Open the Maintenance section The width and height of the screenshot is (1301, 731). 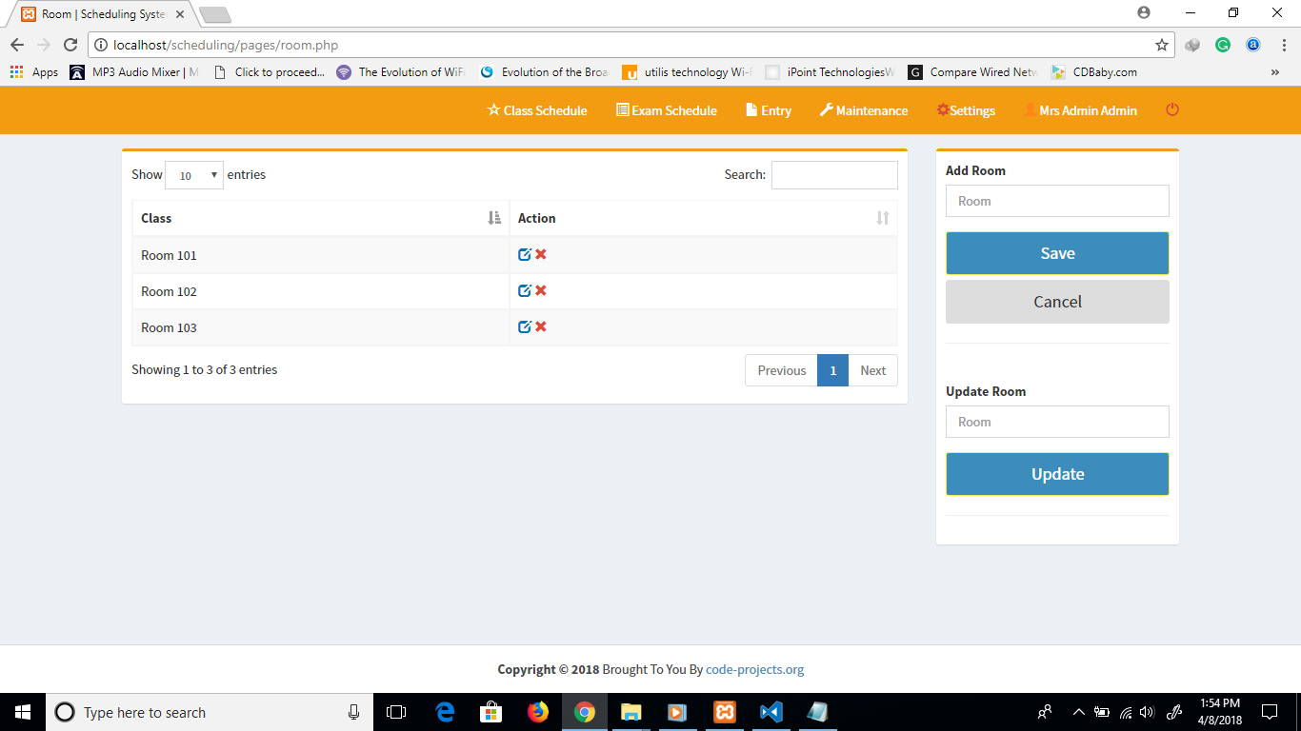[863, 110]
